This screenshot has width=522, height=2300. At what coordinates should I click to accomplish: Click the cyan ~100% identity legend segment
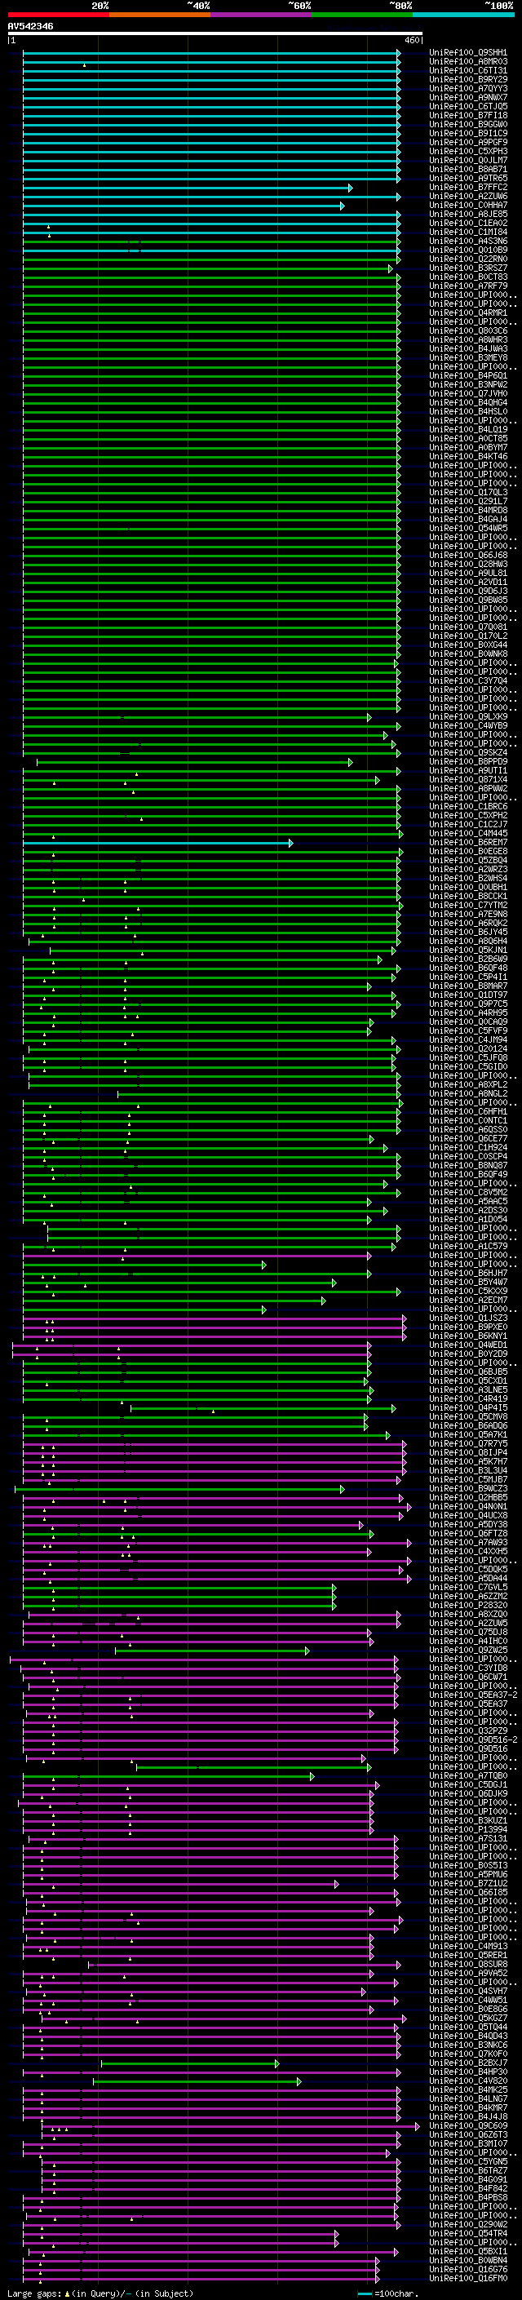(x=463, y=15)
